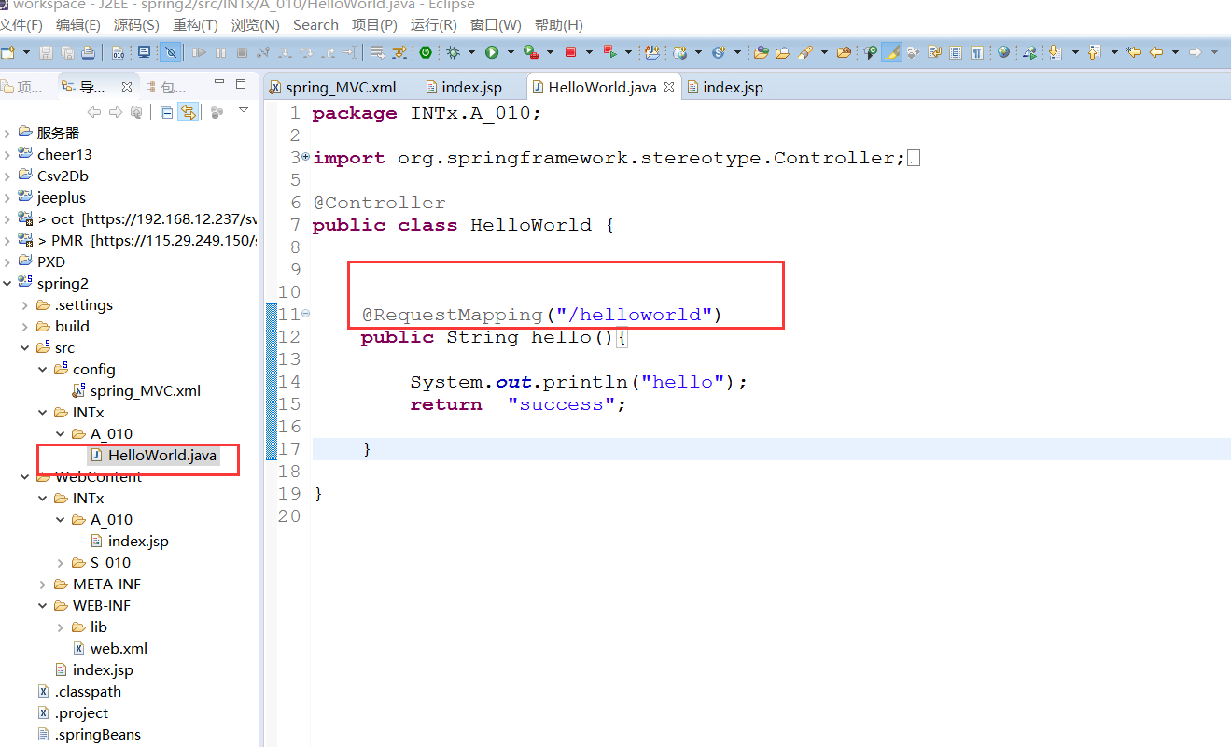Open the 帮助(H) menu
Viewport: 1231px width, 747px height.
click(x=559, y=24)
